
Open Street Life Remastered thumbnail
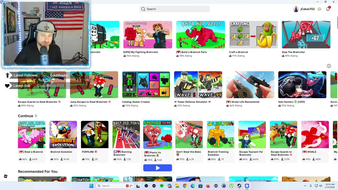coord(250,84)
